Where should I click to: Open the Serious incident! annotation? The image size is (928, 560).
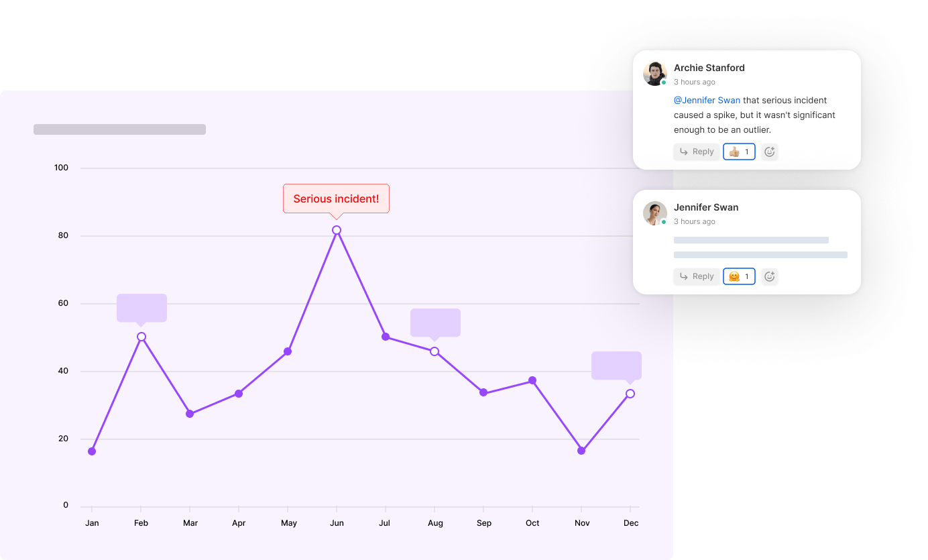(336, 199)
